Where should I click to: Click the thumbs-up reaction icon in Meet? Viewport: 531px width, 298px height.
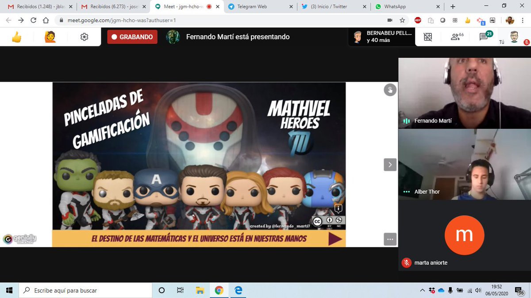pyautogui.click(x=16, y=37)
